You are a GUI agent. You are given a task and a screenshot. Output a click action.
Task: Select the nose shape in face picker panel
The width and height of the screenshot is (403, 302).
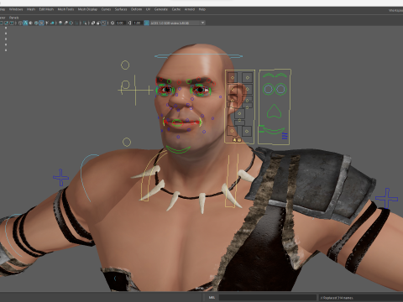[274, 112]
